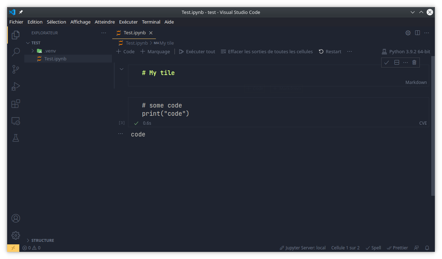
Task: Switch to the Test.ipynb editor tab
Action: click(x=134, y=33)
